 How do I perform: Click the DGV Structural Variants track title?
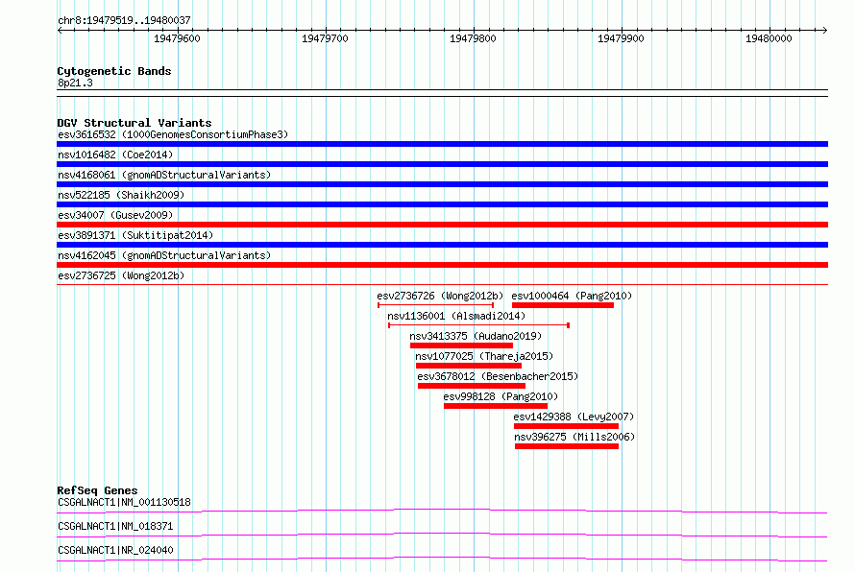134,123
